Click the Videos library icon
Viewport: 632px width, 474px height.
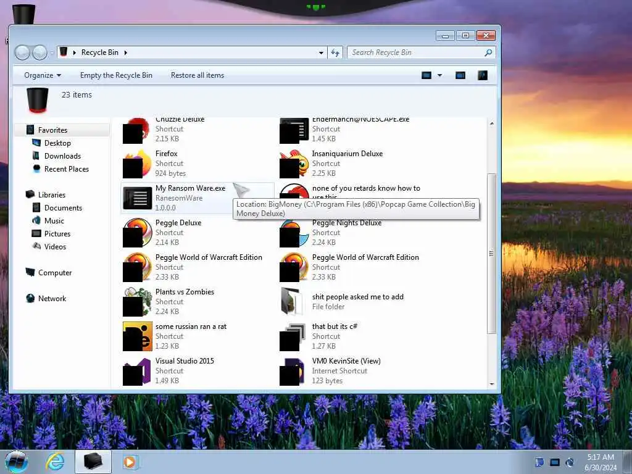click(x=36, y=246)
